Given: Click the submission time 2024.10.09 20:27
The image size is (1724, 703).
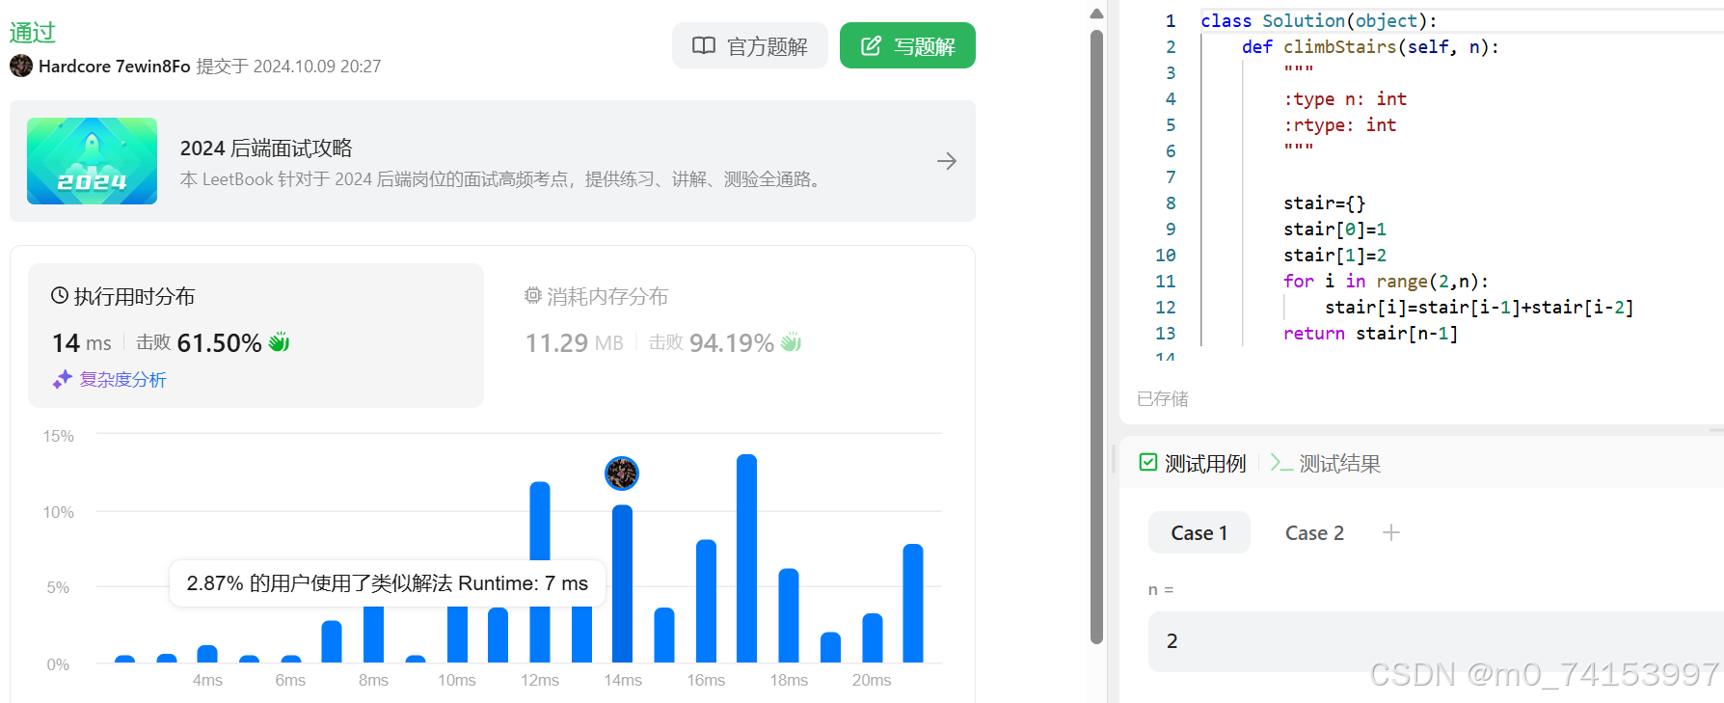Looking at the screenshot, I should point(317,67).
